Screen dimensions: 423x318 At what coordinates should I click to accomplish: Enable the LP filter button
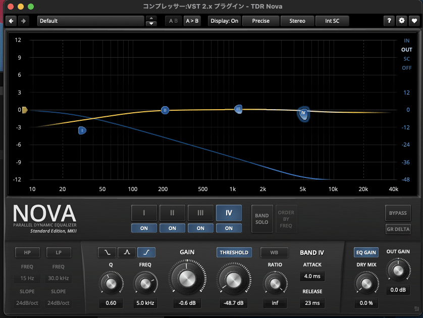[59, 252]
